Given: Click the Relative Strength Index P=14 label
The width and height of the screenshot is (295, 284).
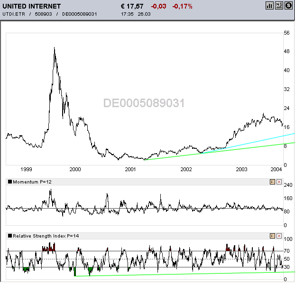Looking at the screenshot, I should (46, 236).
